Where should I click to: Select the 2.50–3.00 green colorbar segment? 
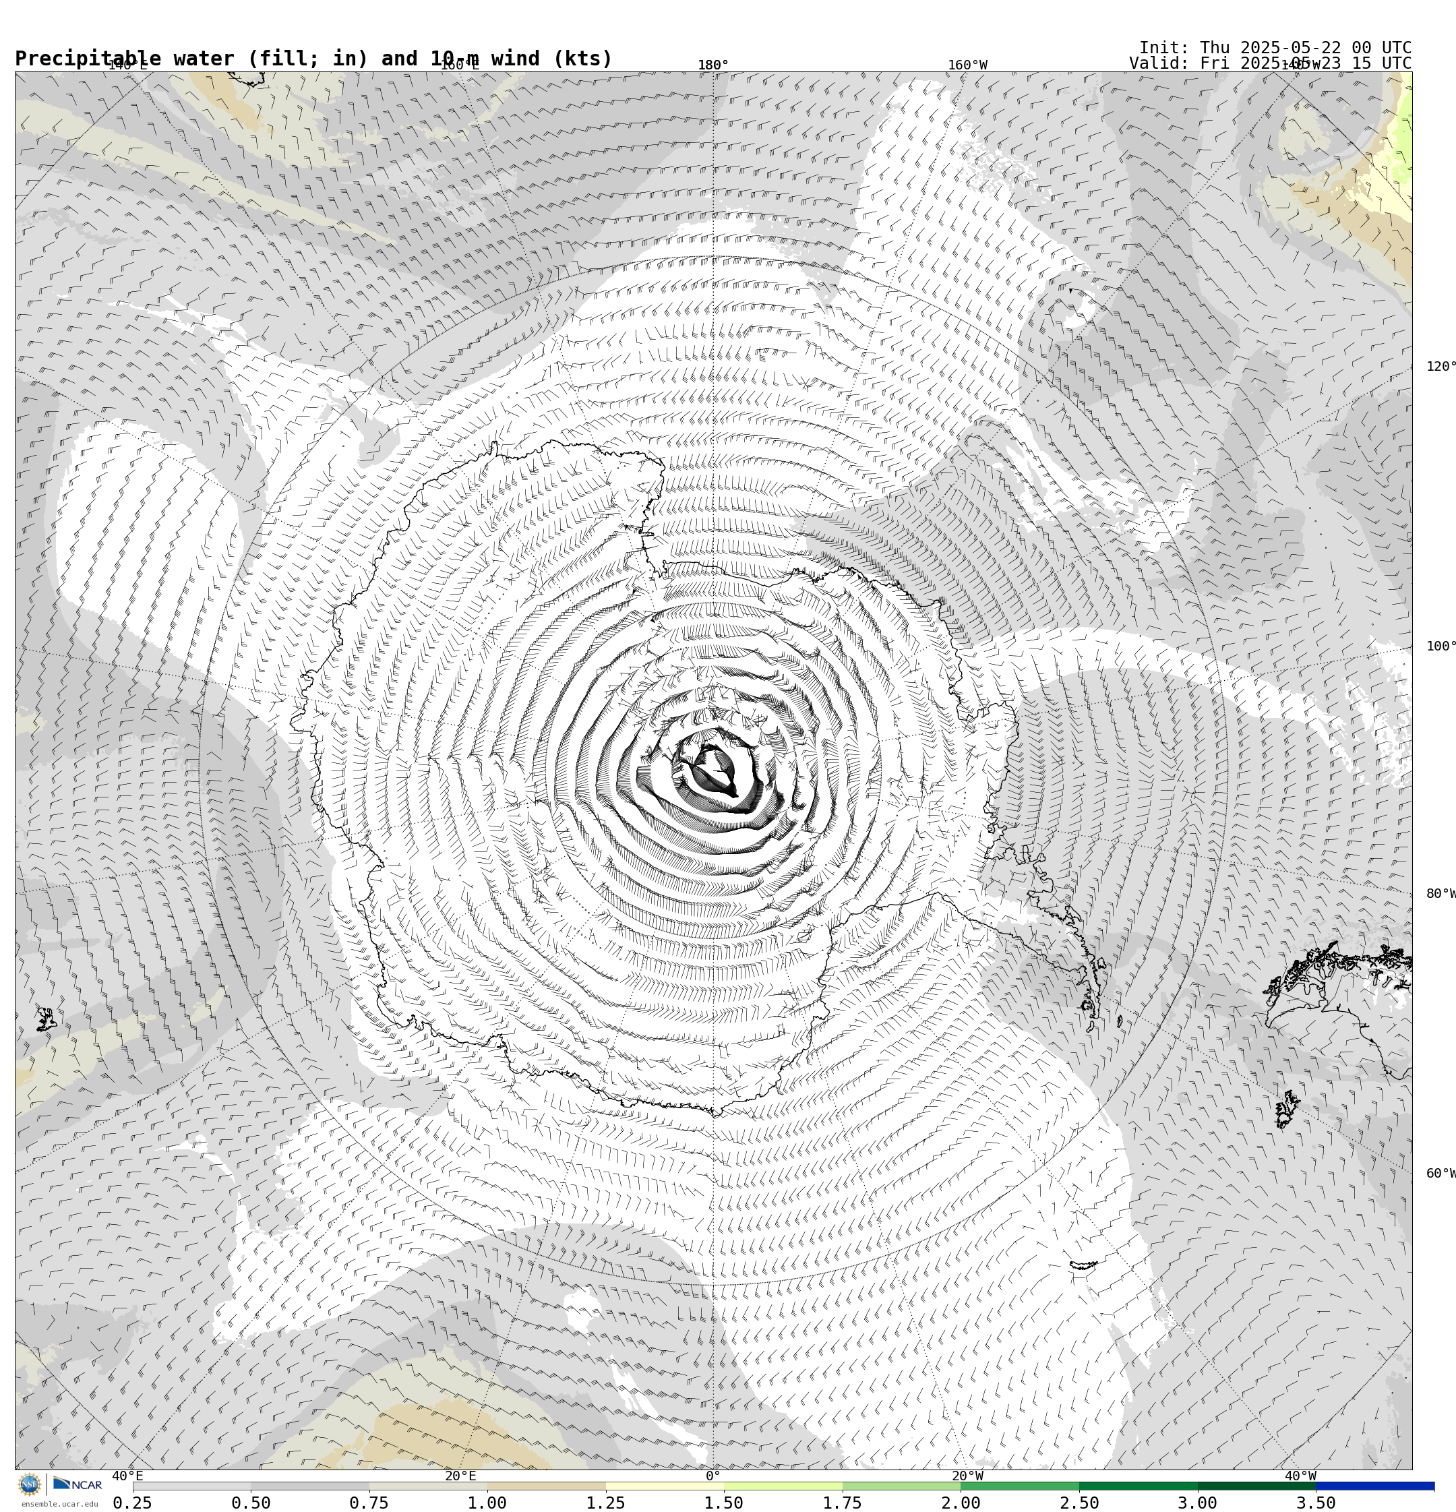click(x=1139, y=1486)
